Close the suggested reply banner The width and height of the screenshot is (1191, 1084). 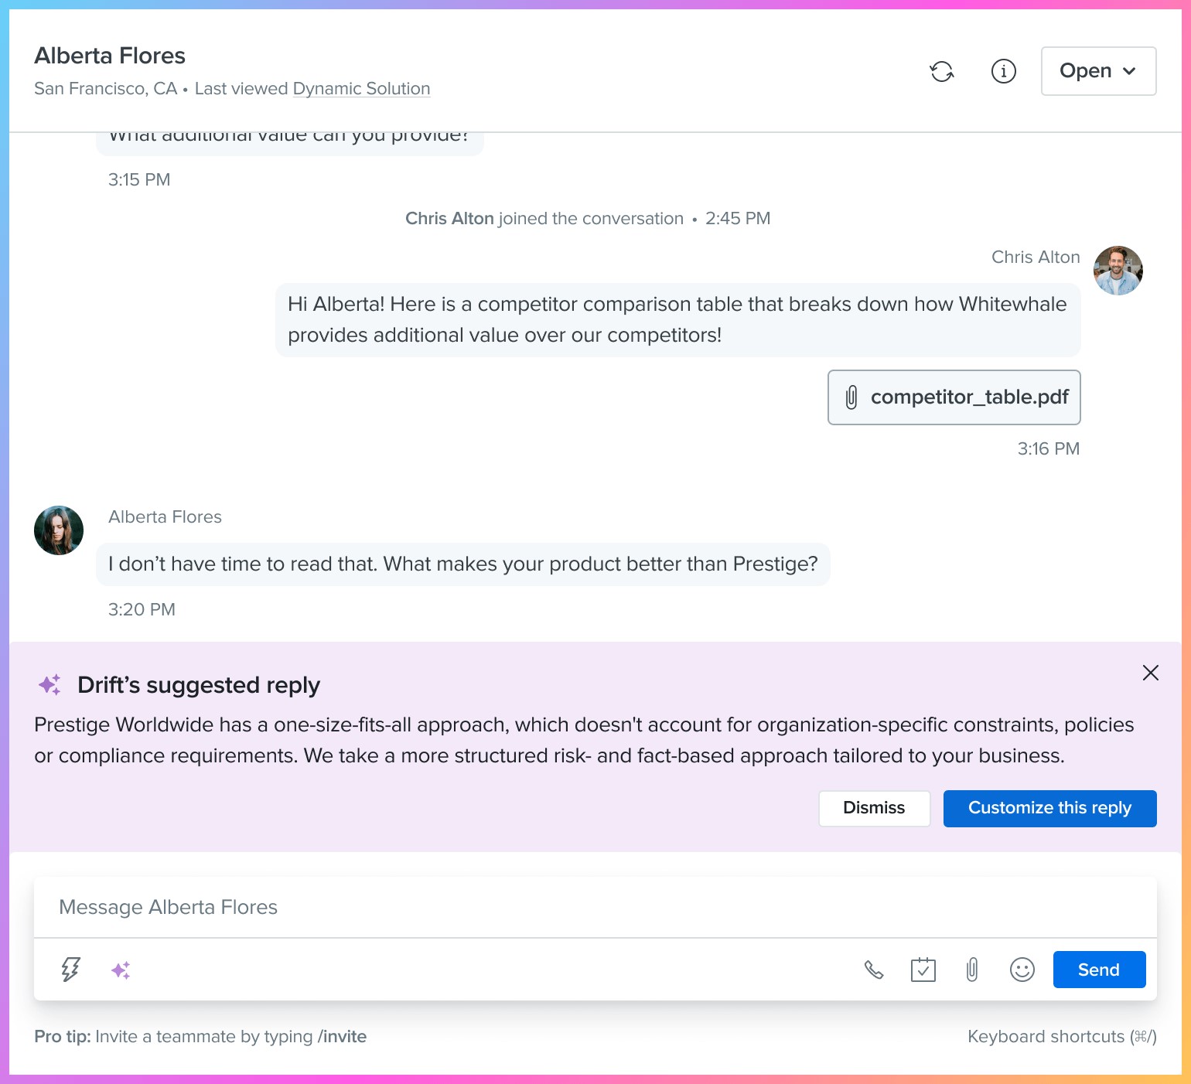point(1151,673)
